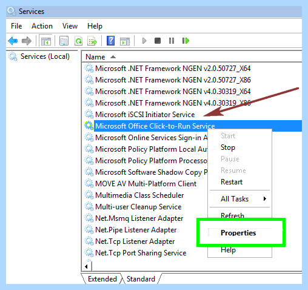Click the Forward arrow toolbar icon
The height and width of the screenshot is (290, 308).
(27, 41)
